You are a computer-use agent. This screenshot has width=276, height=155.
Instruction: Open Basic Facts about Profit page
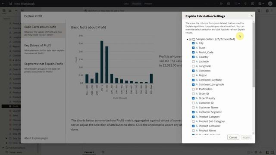coord(43,31)
